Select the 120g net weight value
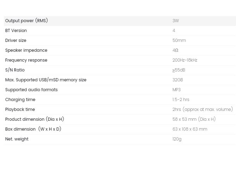This screenshot has width=236, height=175. pos(177,139)
